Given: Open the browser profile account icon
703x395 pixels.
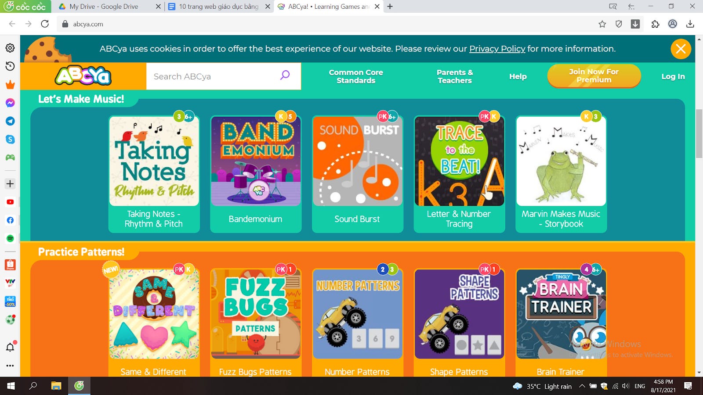Looking at the screenshot, I should pyautogui.click(x=672, y=24).
